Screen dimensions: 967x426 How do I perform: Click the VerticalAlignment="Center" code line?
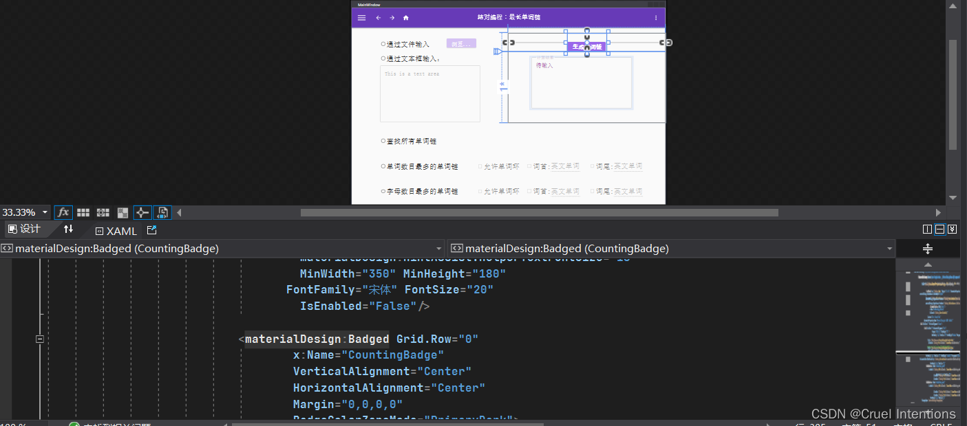tap(382, 372)
